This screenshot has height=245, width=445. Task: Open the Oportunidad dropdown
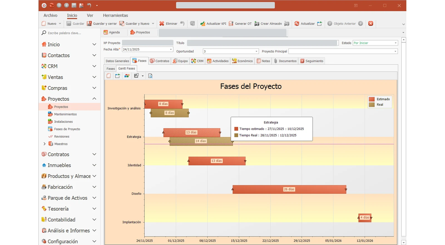tap(256, 51)
